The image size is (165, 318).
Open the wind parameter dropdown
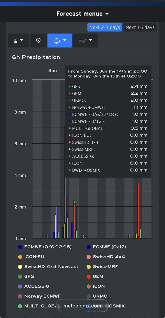(86, 40)
